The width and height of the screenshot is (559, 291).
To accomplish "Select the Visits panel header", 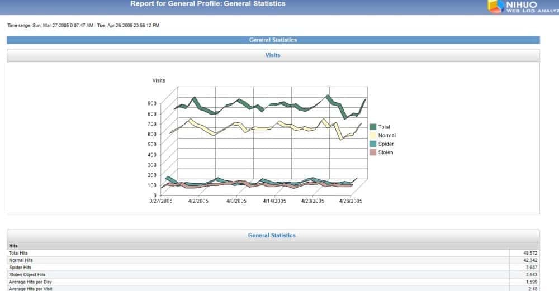I will tap(273, 55).
